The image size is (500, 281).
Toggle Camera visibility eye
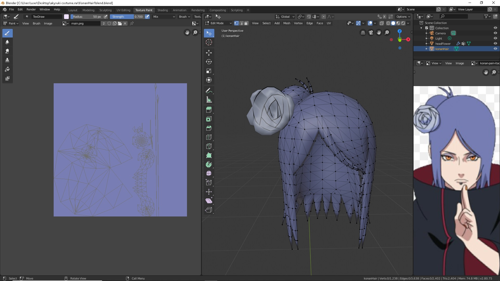(495, 33)
